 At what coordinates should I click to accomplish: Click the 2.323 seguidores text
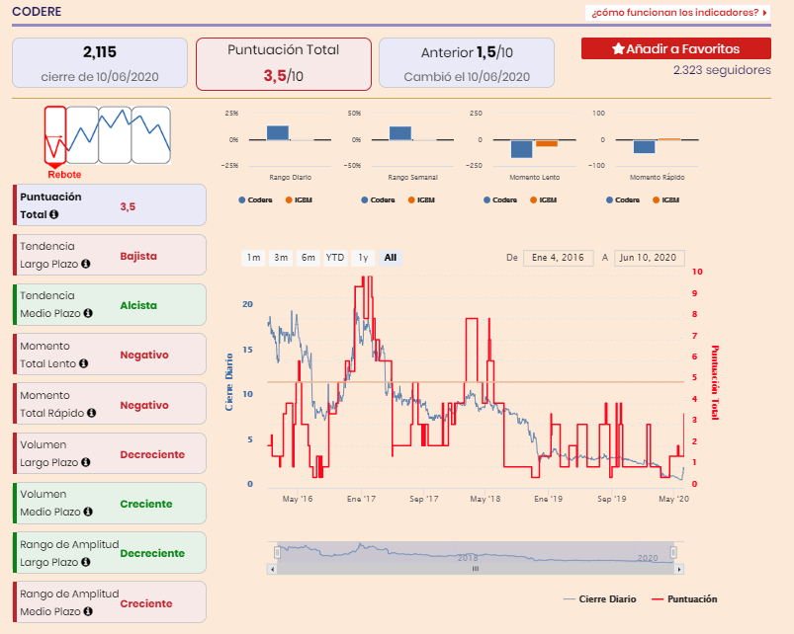click(x=722, y=70)
